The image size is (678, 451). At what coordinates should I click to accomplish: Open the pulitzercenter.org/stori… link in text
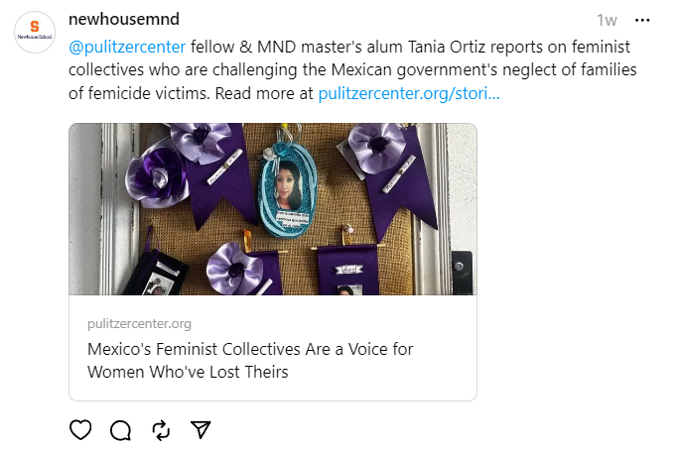(x=409, y=94)
